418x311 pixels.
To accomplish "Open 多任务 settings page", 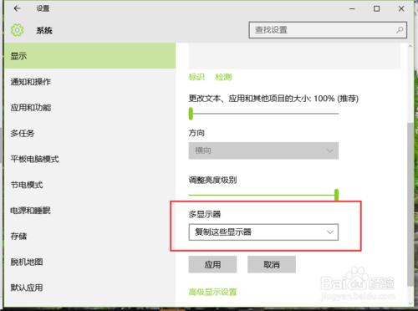I will [x=90, y=133].
